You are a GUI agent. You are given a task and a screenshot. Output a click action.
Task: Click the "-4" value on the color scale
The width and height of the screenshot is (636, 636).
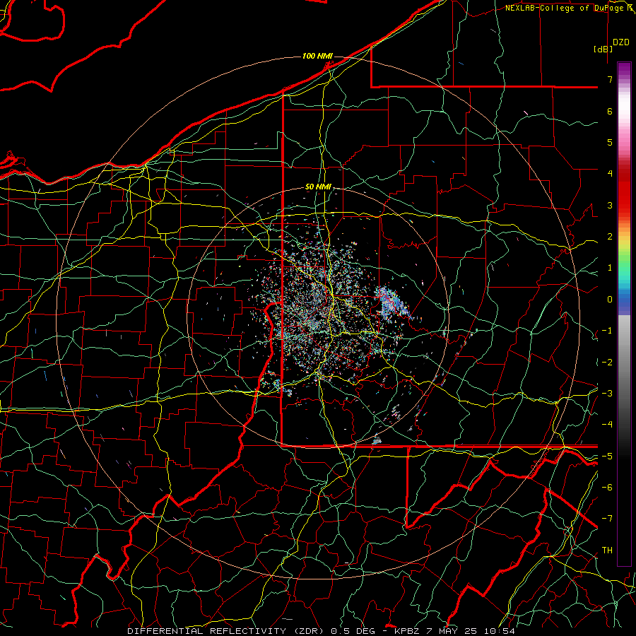pyautogui.click(x=607, y=425)
